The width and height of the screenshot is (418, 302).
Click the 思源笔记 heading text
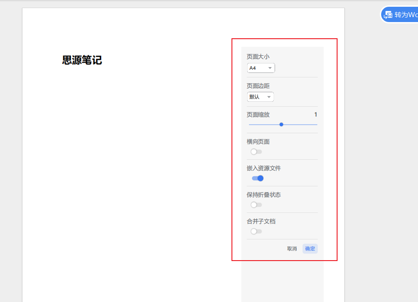click(x=82, y=60)
